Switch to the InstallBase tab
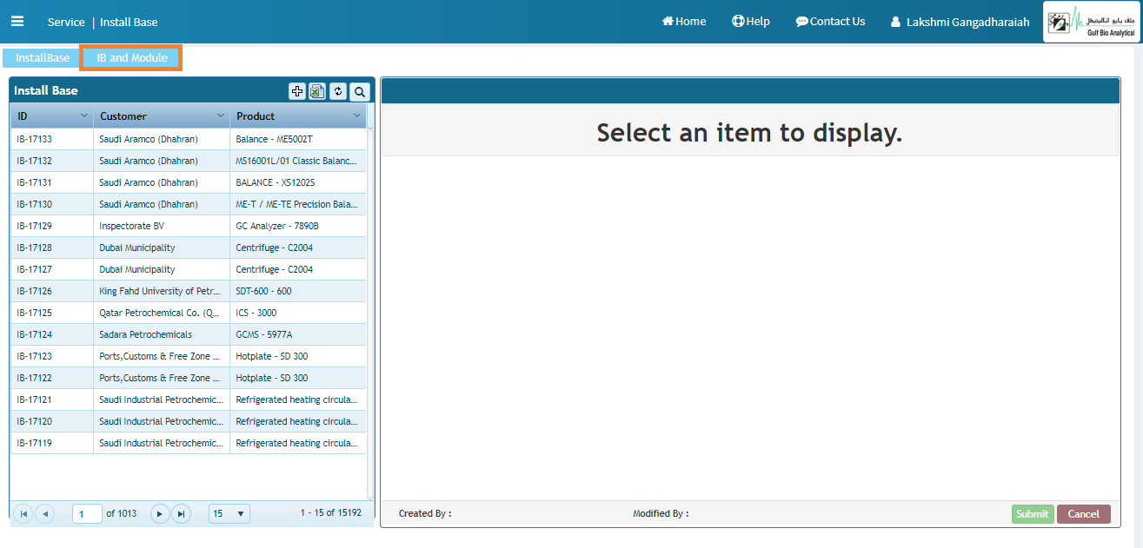Screen dimensions: 1143x548 (x=43, y=58)
